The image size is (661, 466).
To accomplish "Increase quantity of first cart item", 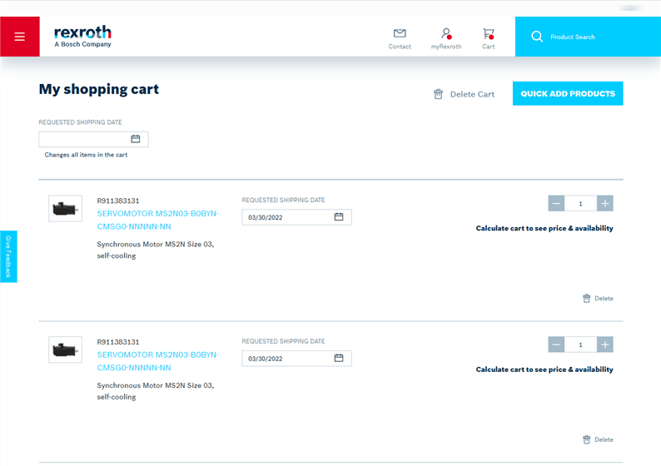I will pos(605,204).
